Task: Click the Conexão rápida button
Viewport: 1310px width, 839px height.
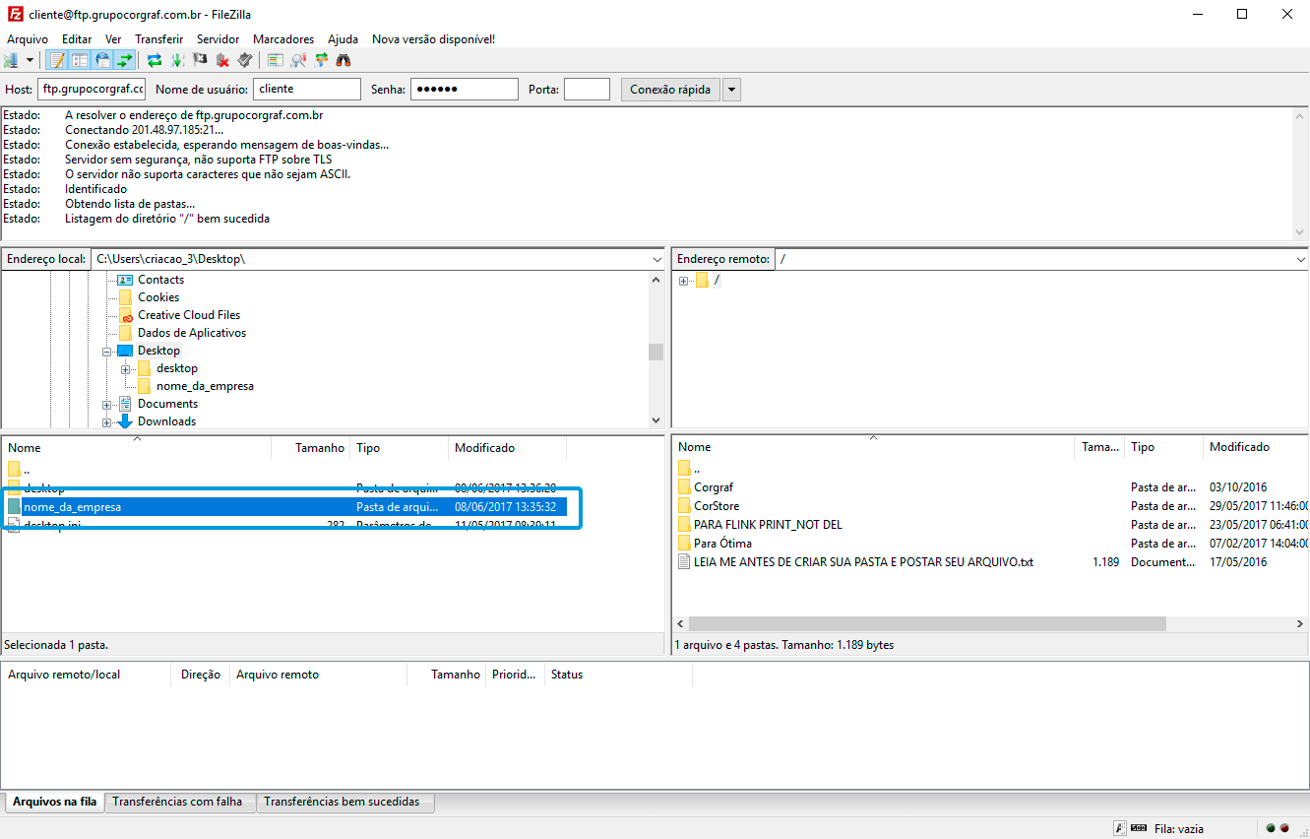Action: (670, 90)
